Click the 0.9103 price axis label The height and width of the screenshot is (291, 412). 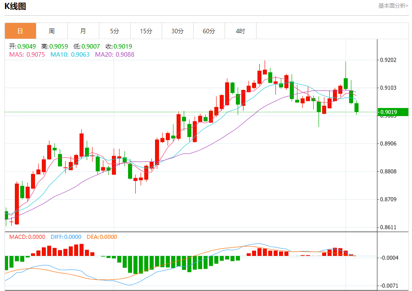pyautogui.click(x=388, y=88)
